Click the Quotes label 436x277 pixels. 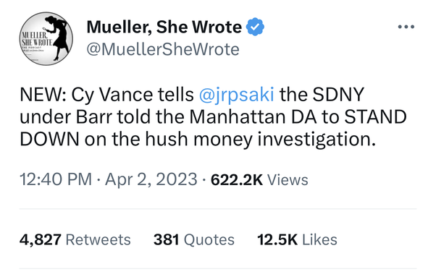[x=209, y=239]
